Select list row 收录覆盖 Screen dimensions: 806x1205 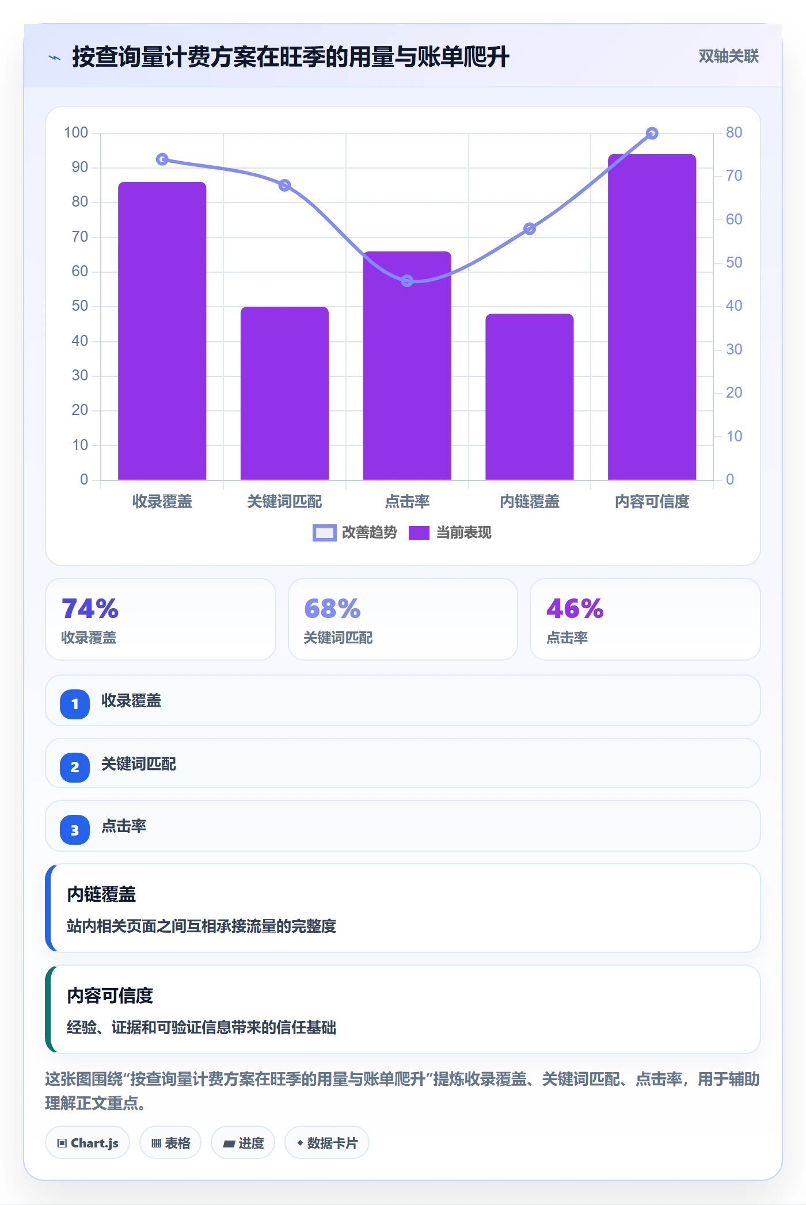coord(403,700)
